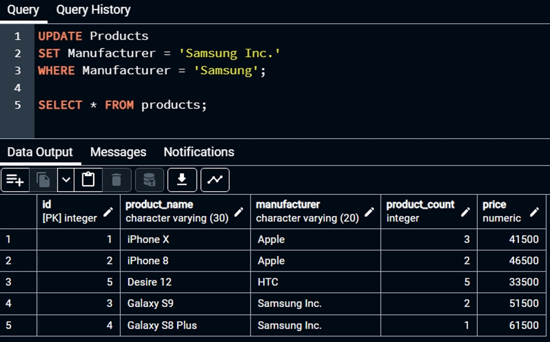Open the Graph Visualiser icon
The image size is (550, 342).
tap(215, 180)
